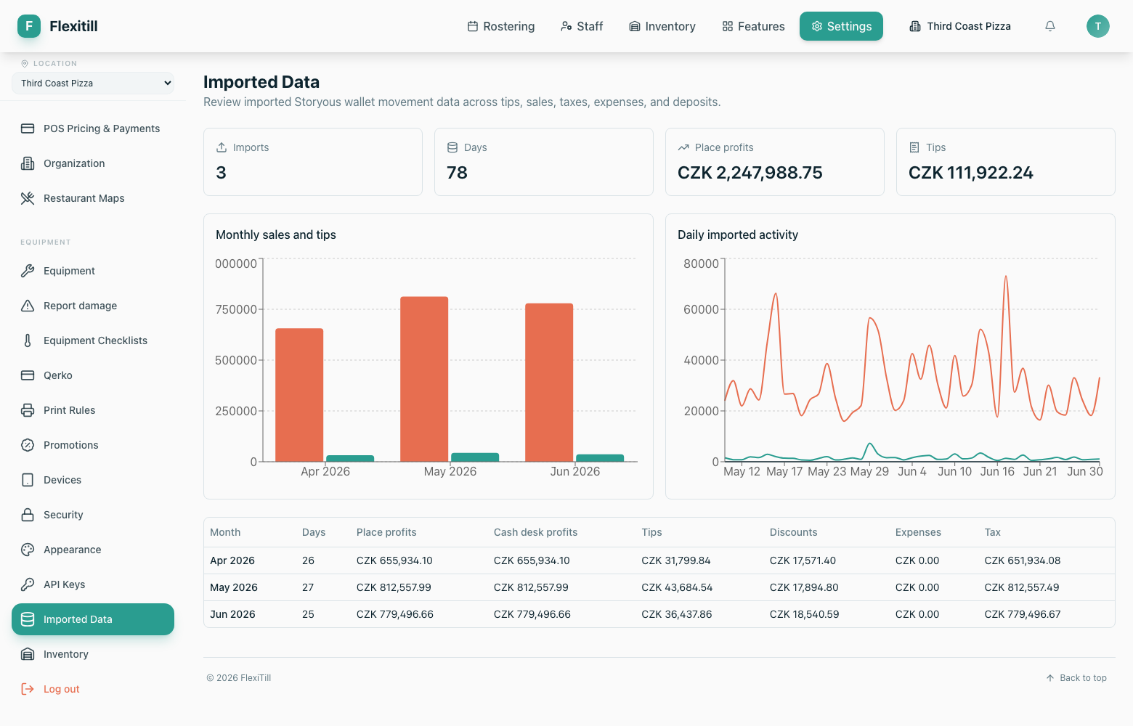The image size is (1133, 726).
Task: Click the Promotions percent badge icon
Action: [28, 445]
